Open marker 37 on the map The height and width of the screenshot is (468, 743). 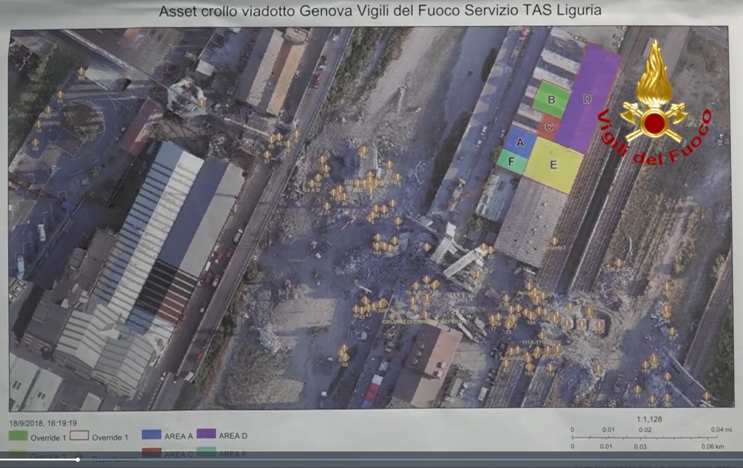tap(327, 207)
